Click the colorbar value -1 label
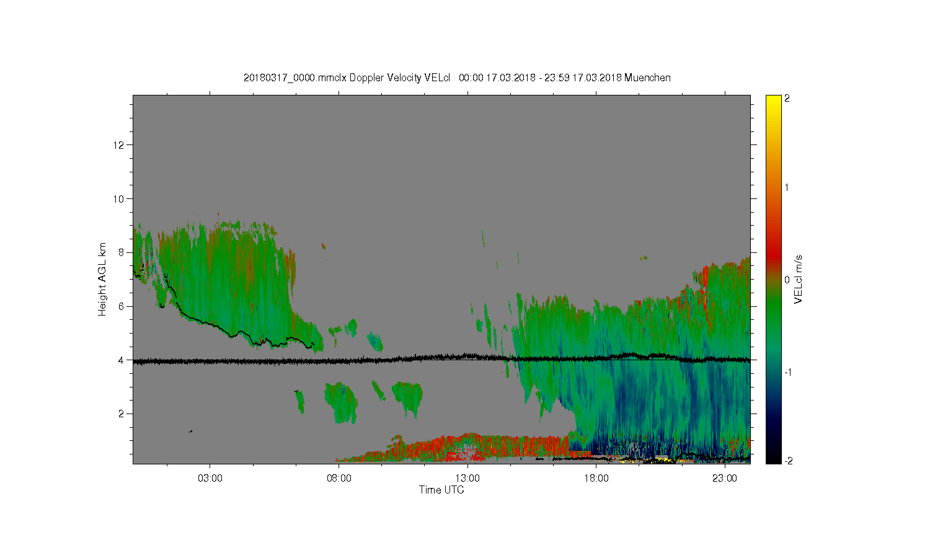This screenshot has width=930, height=558. click(x=788, y=372)
